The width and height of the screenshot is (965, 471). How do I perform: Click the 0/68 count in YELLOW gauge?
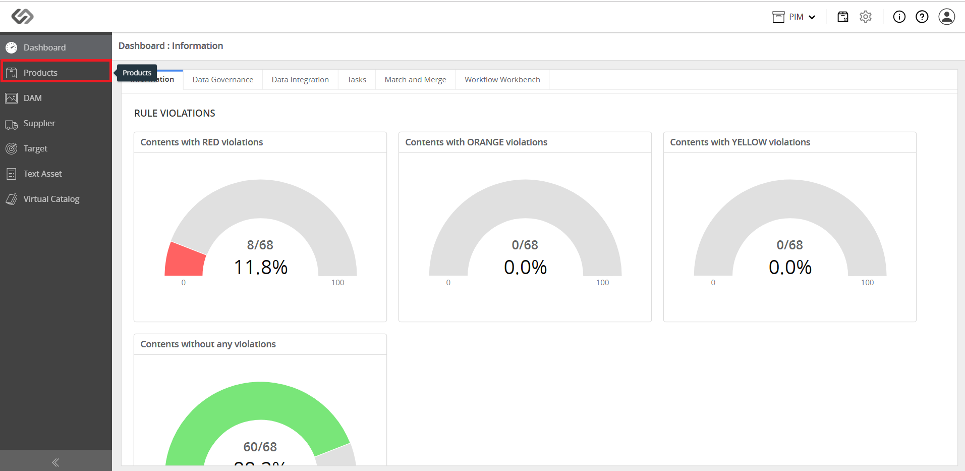click(x=790, y=245)
